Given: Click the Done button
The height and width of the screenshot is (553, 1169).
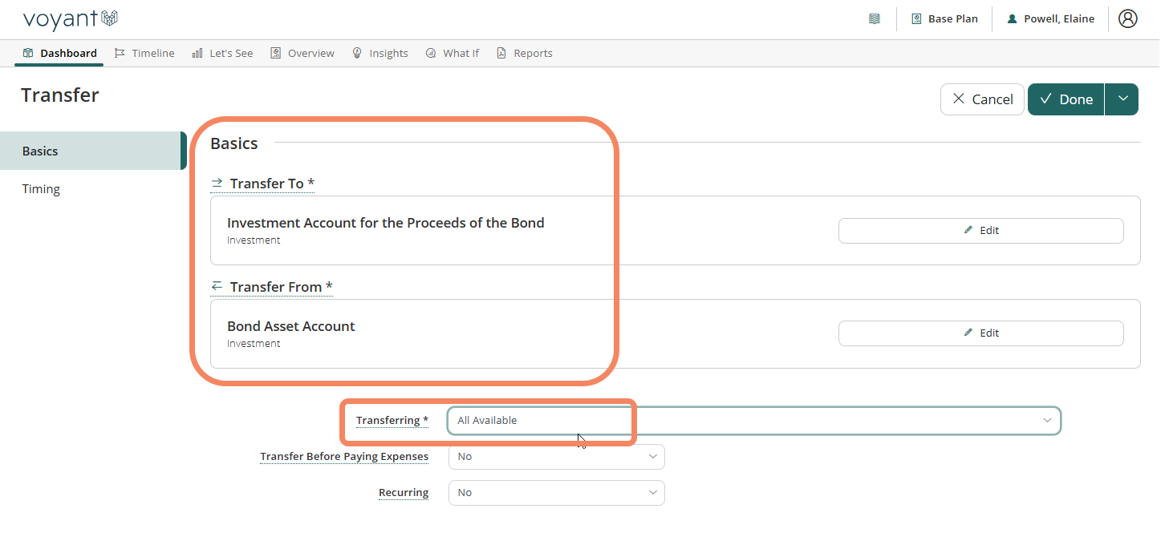Looking at the screenshot, I should tap(1065, 99).
